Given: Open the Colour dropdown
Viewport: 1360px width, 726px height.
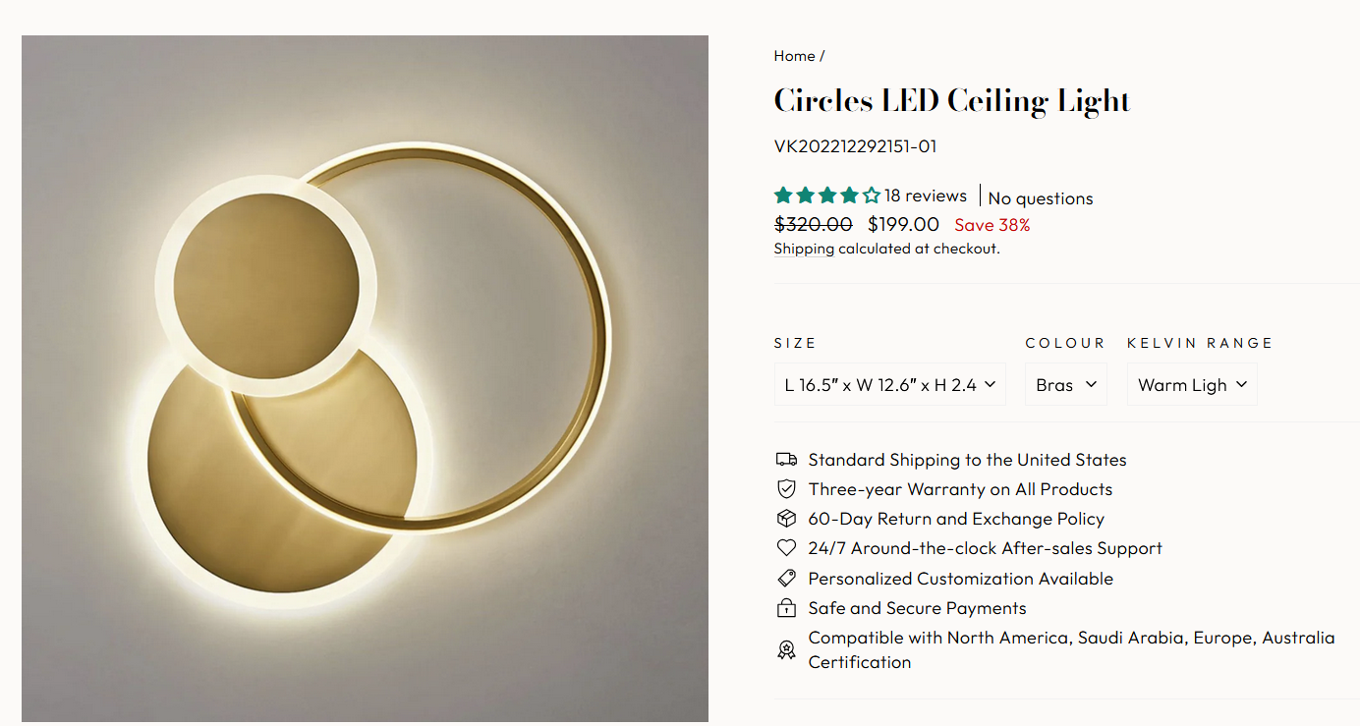Looking at the screenshot, I should coord(1065,385).
